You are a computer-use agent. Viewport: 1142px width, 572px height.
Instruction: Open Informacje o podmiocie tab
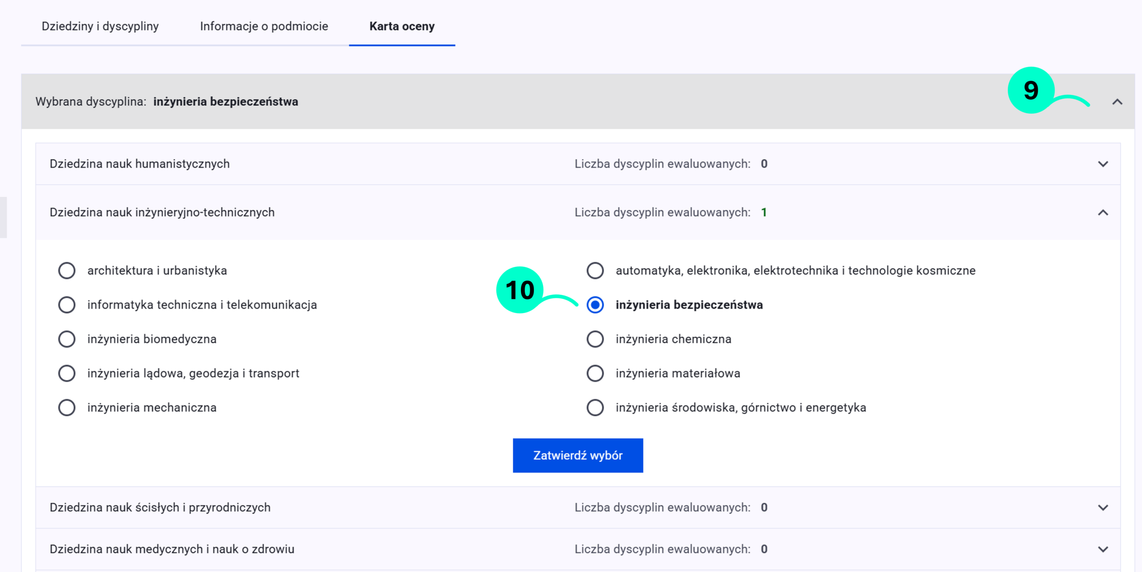coord(264,26)
